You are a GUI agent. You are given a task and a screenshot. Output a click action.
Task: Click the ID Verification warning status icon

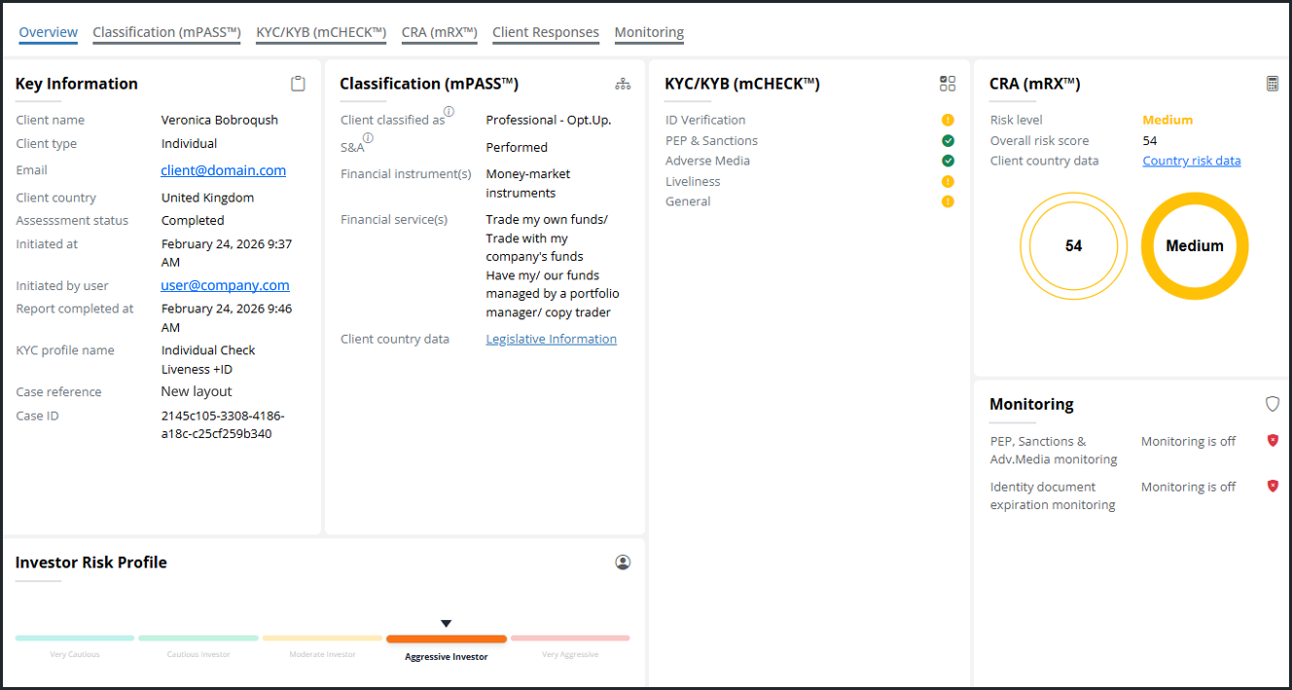(948, 120)
